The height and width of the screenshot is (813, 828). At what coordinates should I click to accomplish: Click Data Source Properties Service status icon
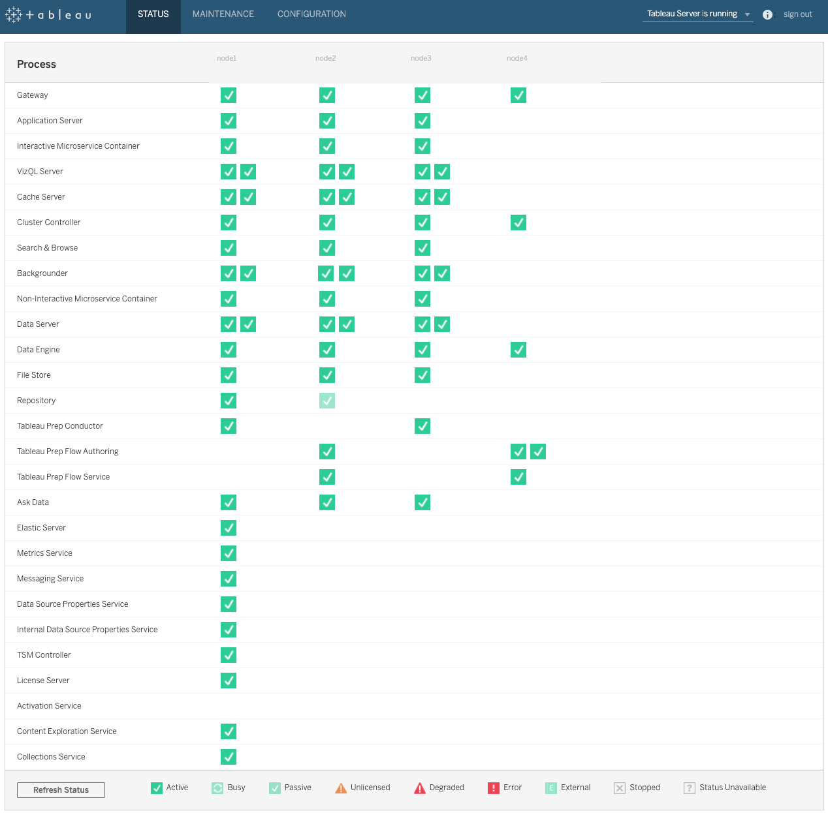pos(229,604)
